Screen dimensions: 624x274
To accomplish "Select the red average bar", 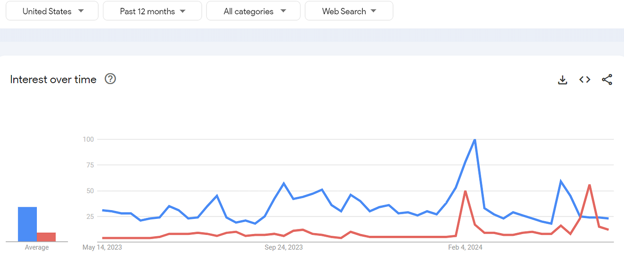I will click(x=46, y=237).
